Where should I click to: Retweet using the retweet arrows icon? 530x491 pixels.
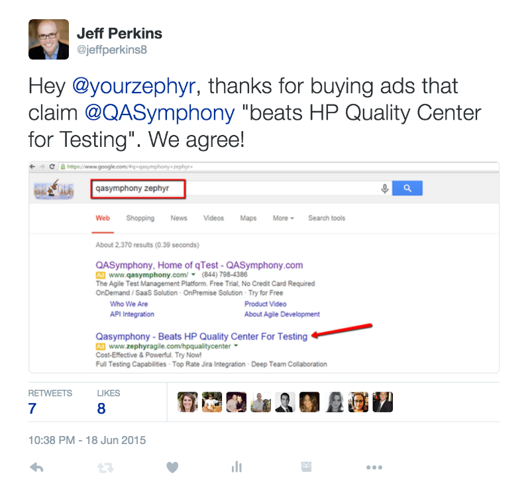pyautogui.click(x=105, y=468)
